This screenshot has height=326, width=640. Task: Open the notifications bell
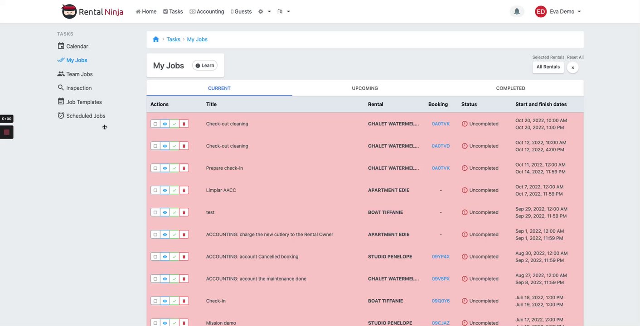tap(517, 11)
